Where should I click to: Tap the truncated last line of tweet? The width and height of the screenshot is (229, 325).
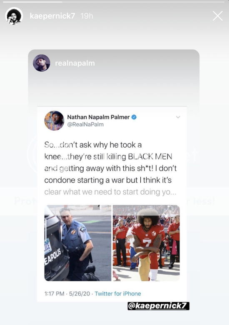pos(110,192)
